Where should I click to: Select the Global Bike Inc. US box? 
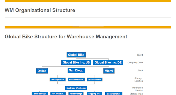pyautogui.click(x=76, y=62)
